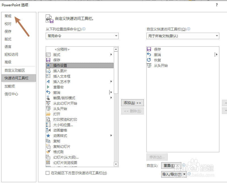
Task: Click the green 查看宏 play icon
Action: pyautogui.click(x=48, y=87)
